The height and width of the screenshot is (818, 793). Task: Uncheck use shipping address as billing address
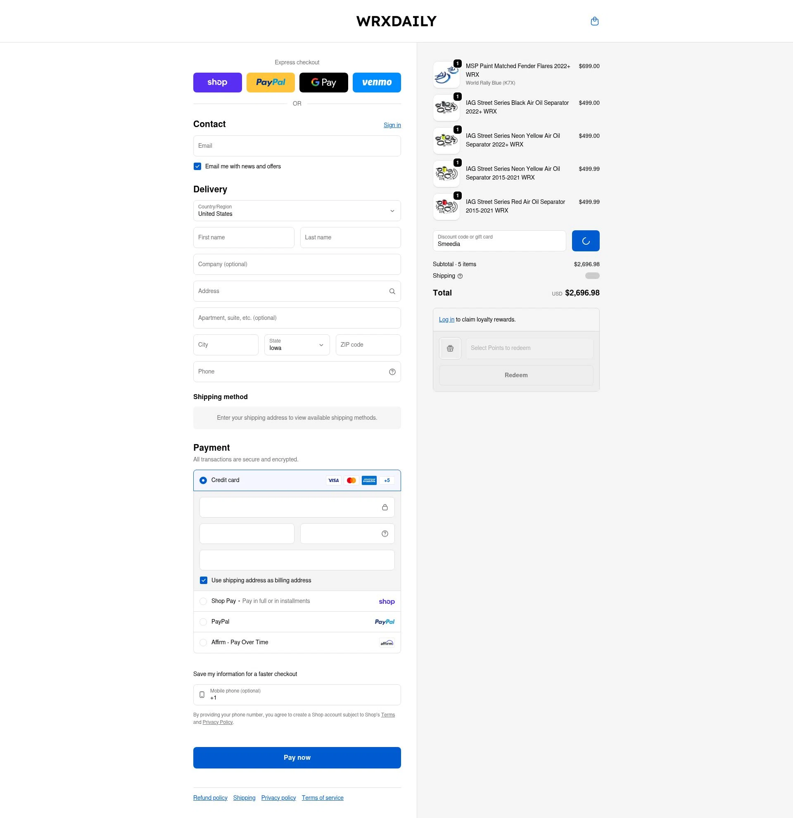[x=204, y=580]
